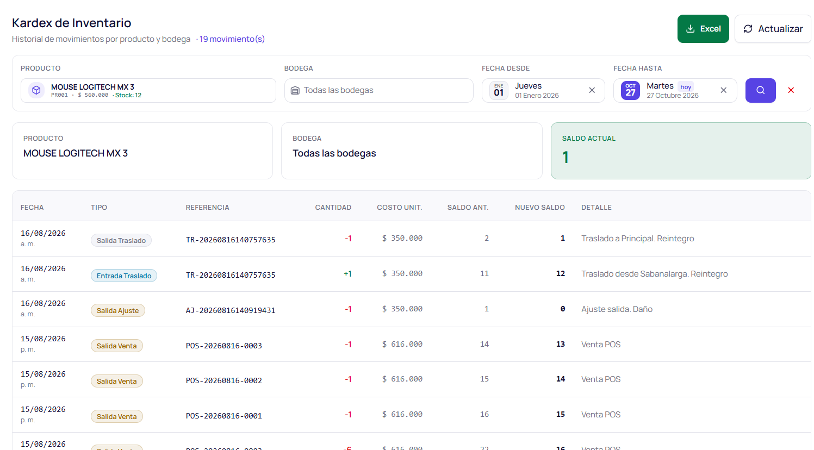Click the Saldo Actual card
This screenshot has height=450, width=814.
click(x=681, y=151)
